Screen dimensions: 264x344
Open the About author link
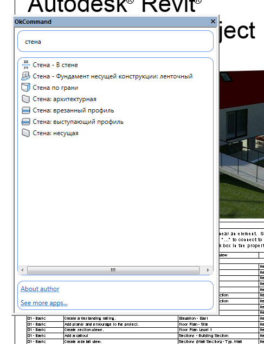coord(40,289)
